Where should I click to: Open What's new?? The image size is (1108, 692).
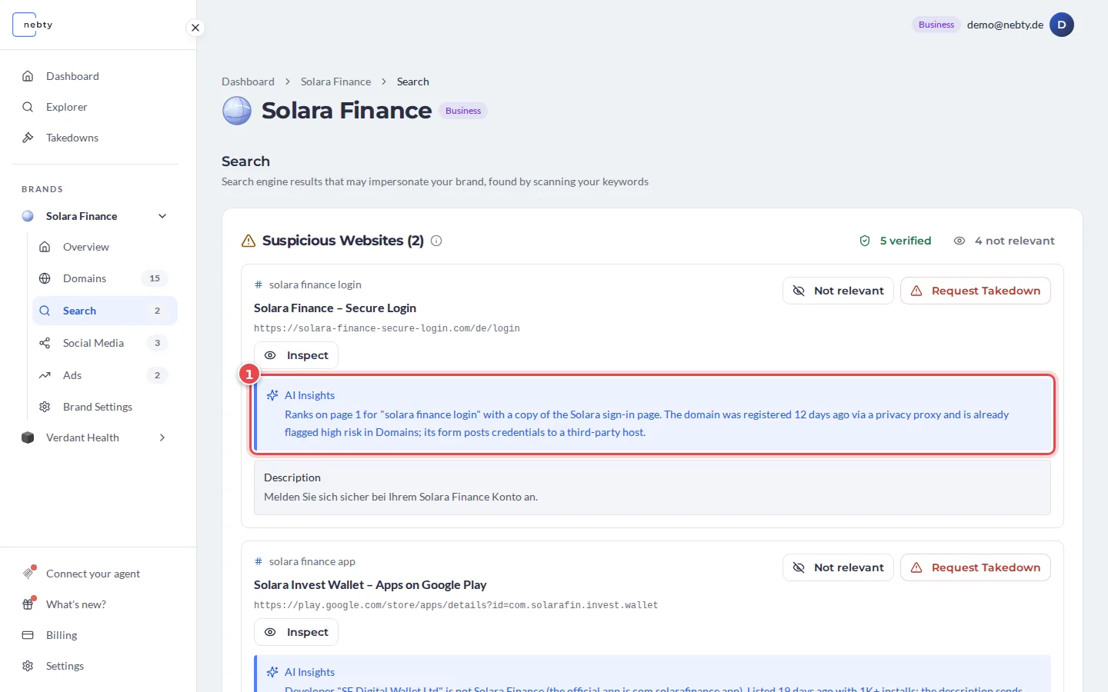point(95,604)
